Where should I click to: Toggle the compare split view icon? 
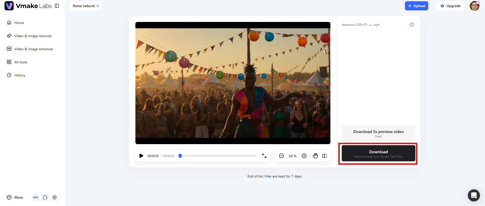(325, 156)
